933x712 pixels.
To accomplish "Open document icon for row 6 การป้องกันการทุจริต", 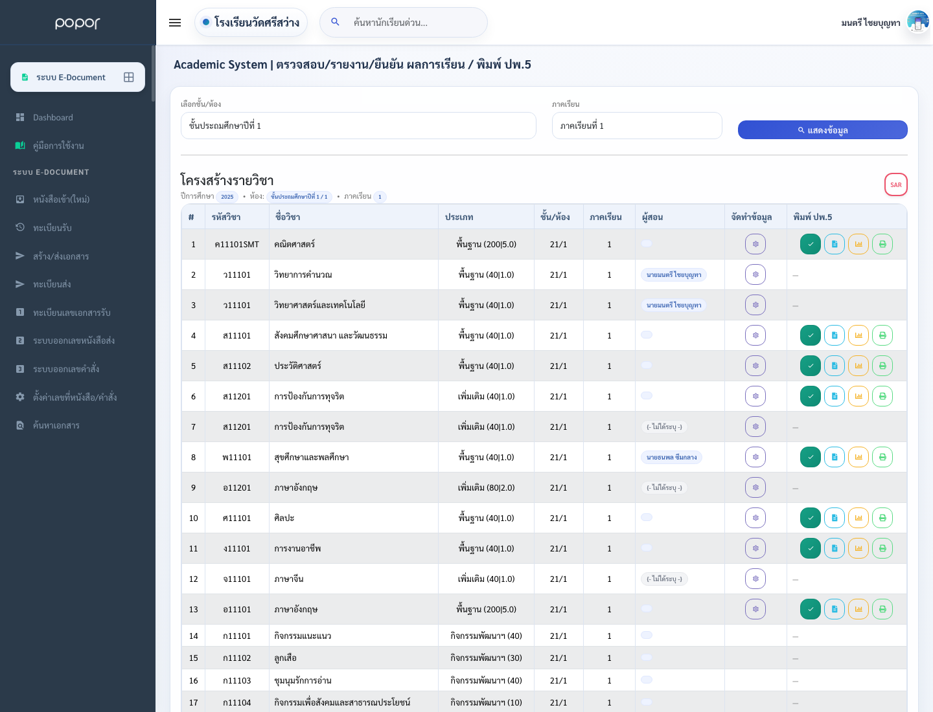I will click(x=835, y=396).
